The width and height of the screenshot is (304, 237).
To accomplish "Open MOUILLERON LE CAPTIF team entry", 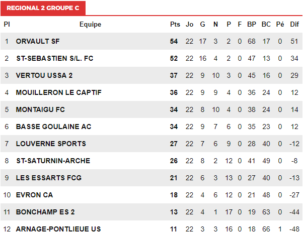I will (x=58, y=92).
